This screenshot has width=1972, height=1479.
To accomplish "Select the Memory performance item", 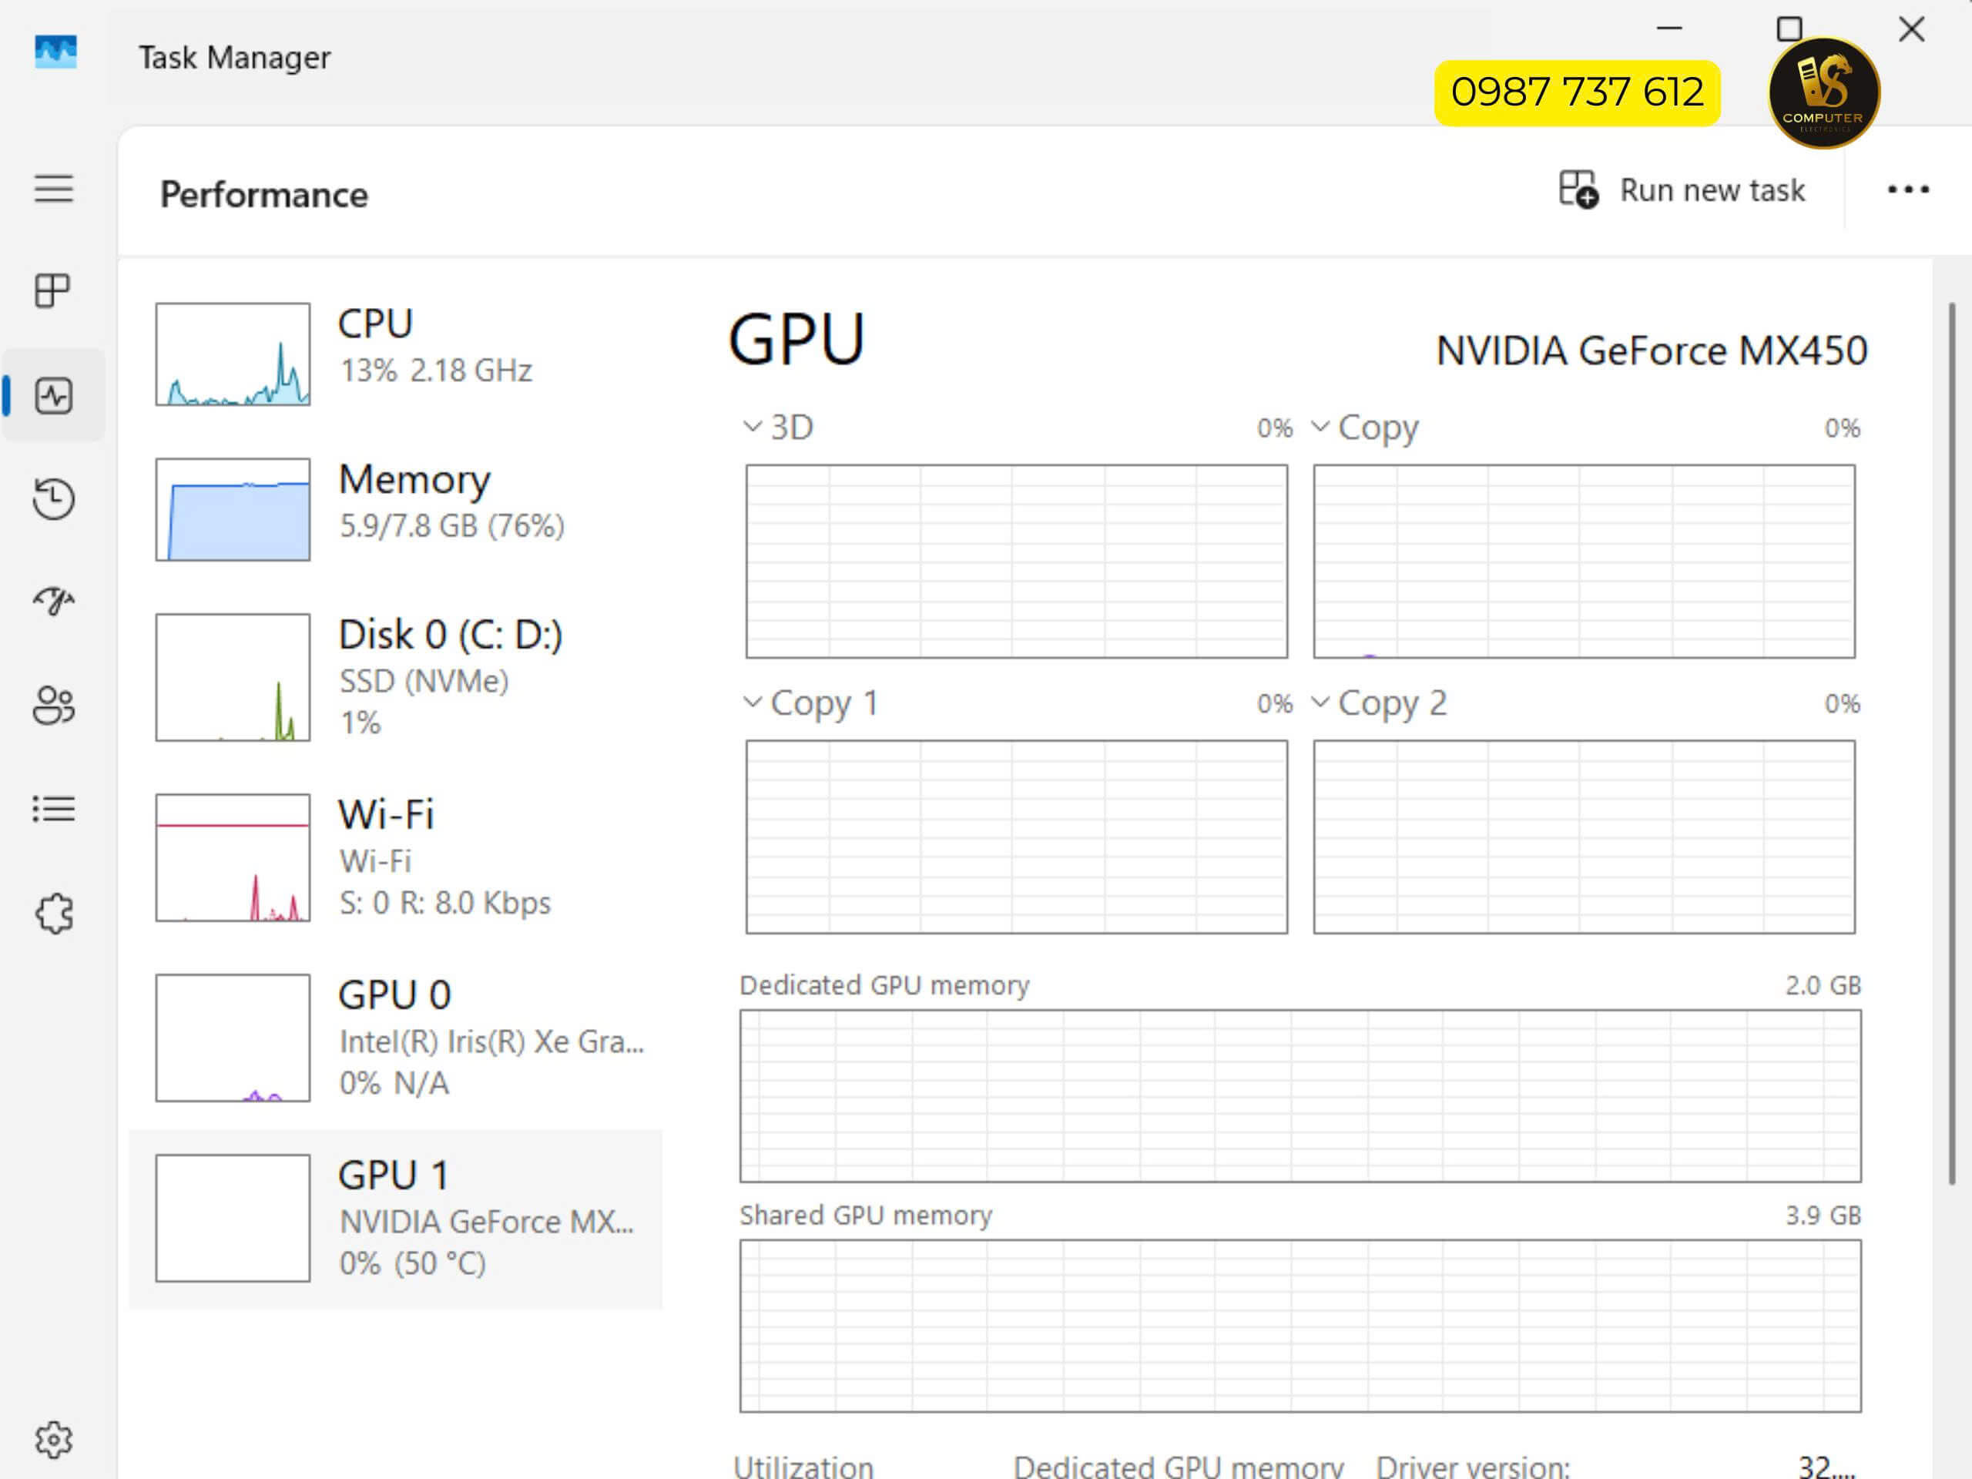I will click(396, 509).
